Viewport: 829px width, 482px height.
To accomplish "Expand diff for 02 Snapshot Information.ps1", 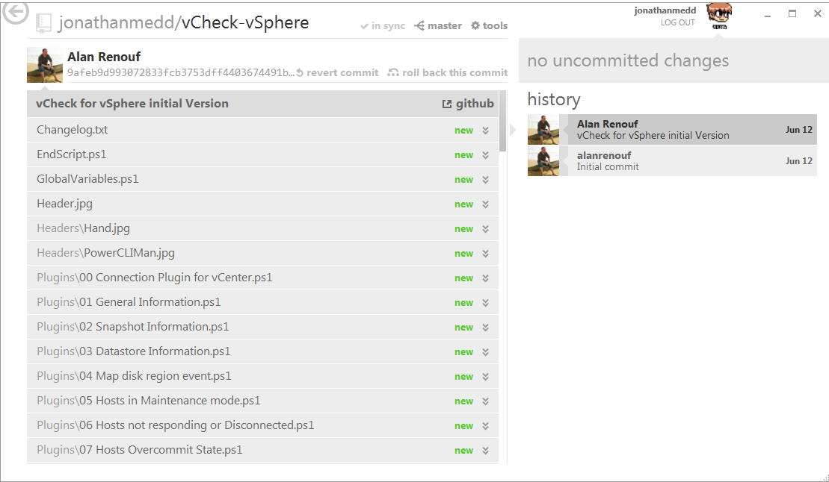I will (x=485, y=328).
